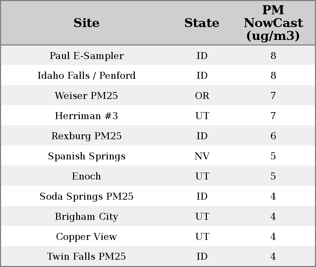Select the Spanish Springs site cell
This screenshot has height=267, width=316.
pyautogui.click(x=86, y=156)
